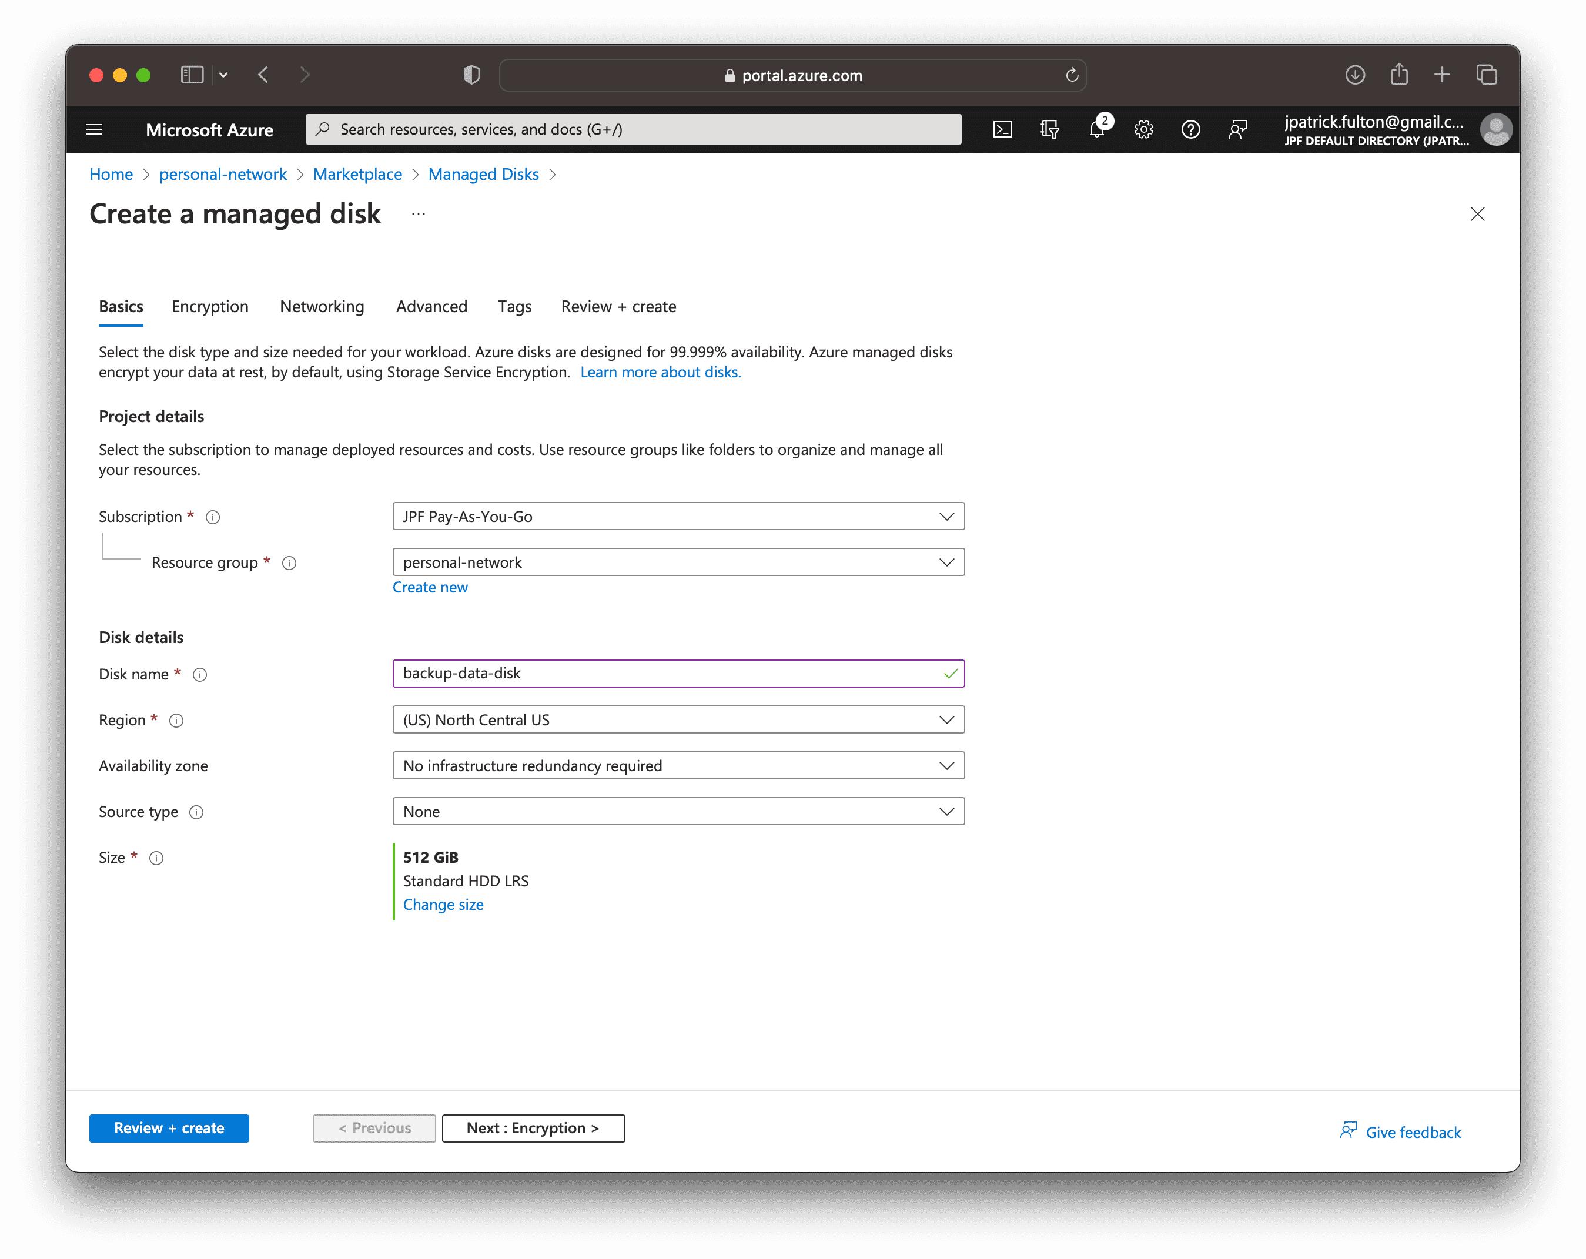Open the ellipsis more options beside title
1586x1259 pixels.
419,214
